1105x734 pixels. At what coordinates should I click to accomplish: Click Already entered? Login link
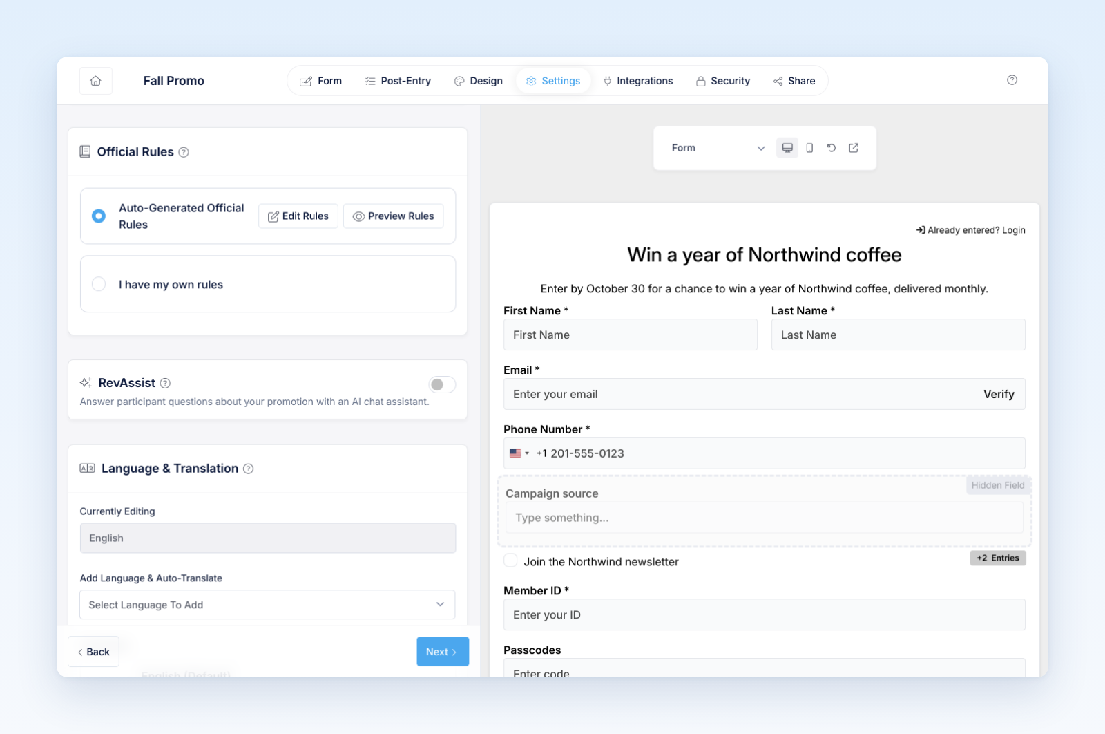click(970, 230)
